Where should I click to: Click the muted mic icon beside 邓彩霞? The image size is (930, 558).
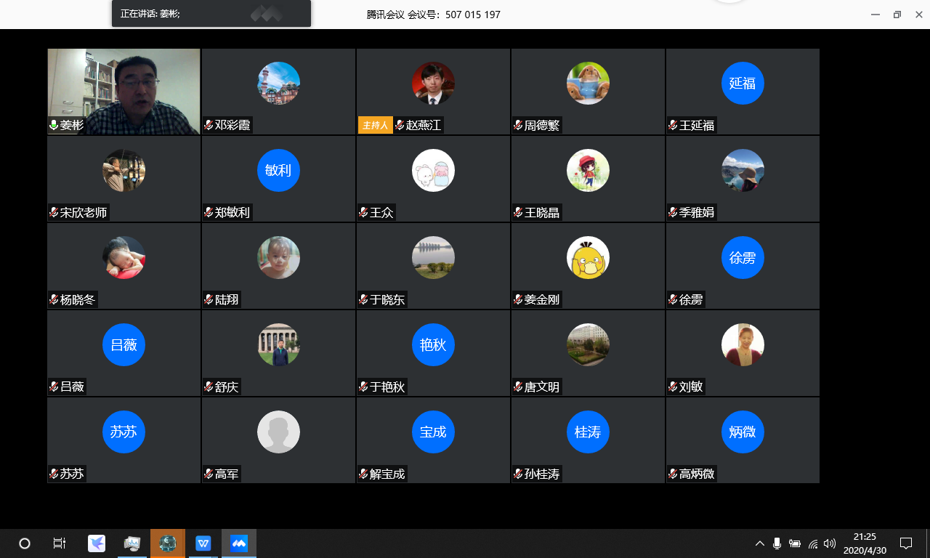(209, 125)
